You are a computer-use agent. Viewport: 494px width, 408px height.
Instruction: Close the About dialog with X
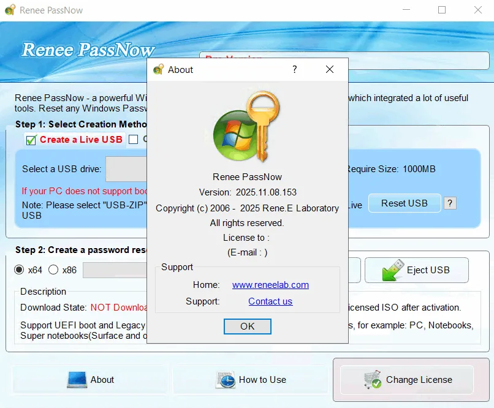[330, 69]
